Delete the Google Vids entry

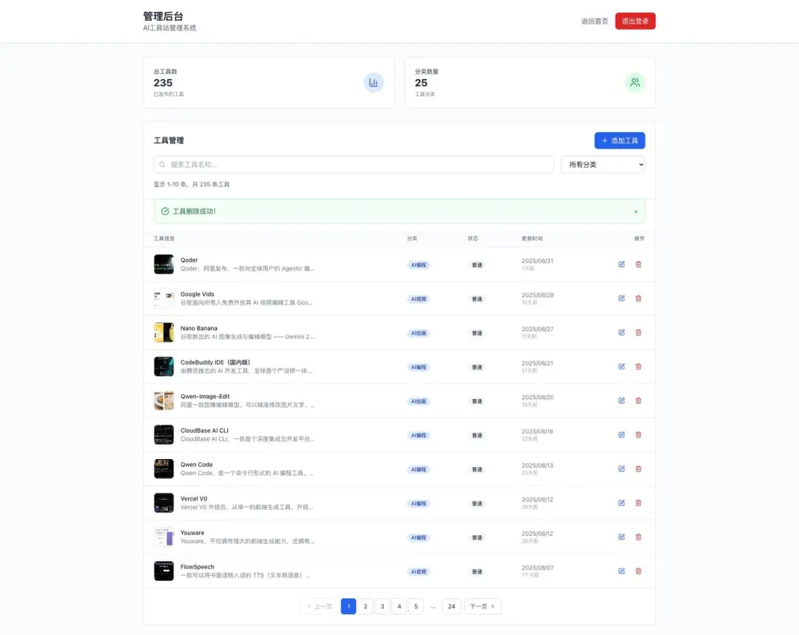point(638,299)
